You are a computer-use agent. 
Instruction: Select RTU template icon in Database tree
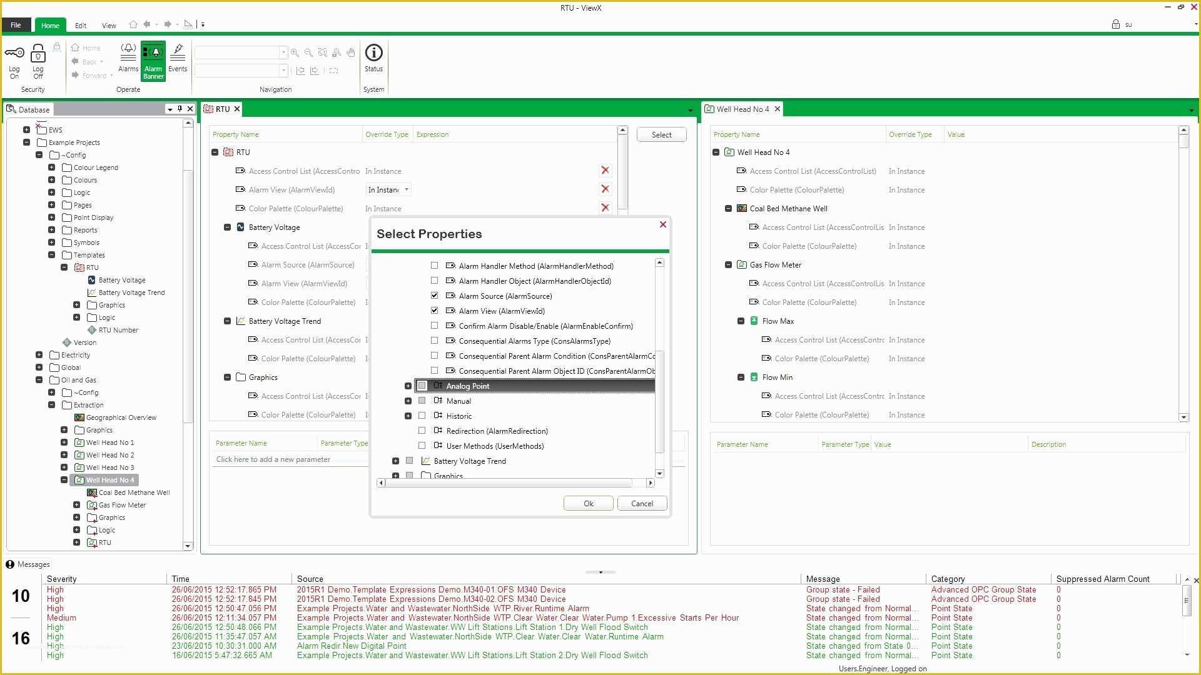tap(79, 267)
